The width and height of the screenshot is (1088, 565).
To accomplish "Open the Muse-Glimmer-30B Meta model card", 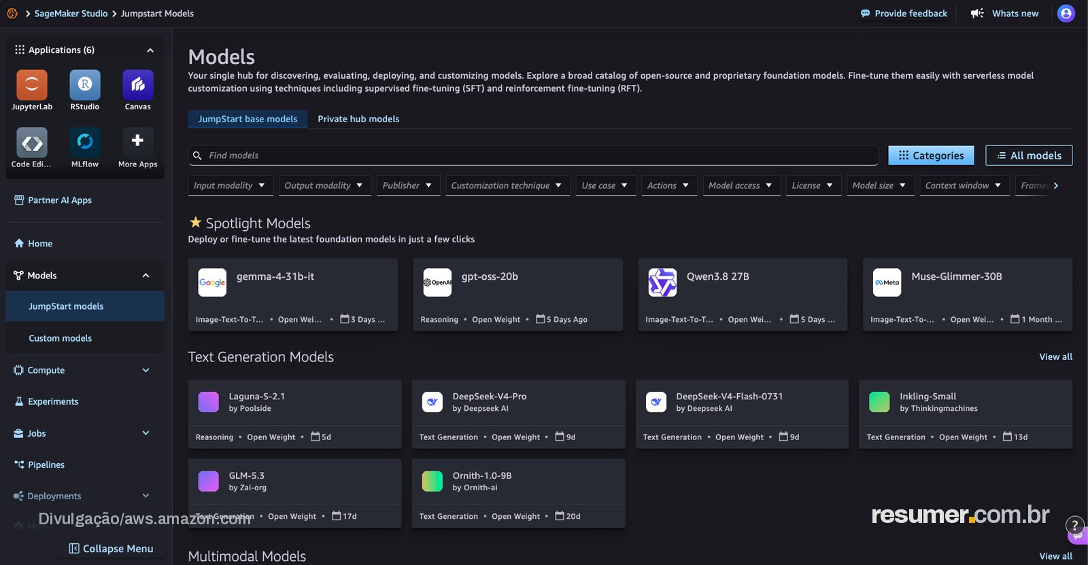I will pyautogui.click(x=968, y=295).
